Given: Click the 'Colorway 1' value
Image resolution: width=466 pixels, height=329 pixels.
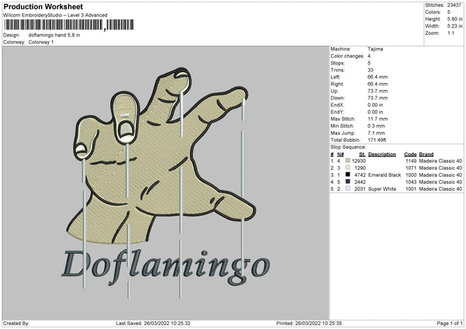Looking at the screenshot, I should 41,42.
